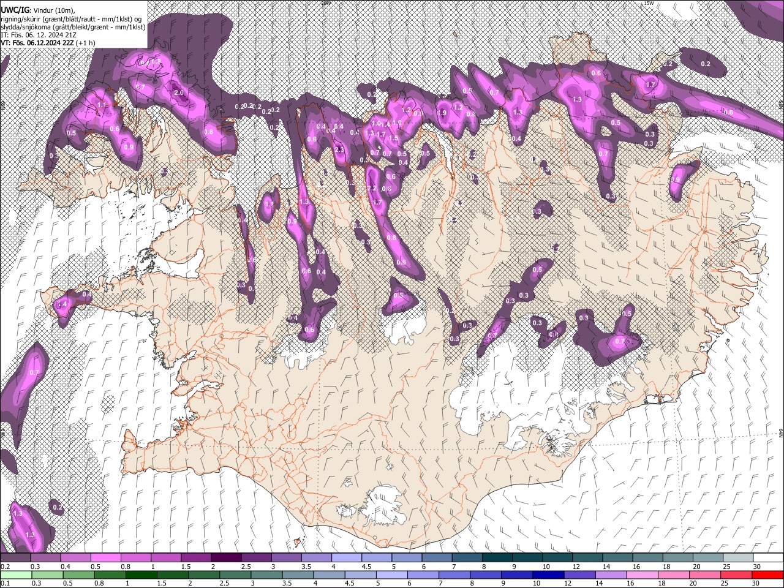
Task: Click the 'slydda/snjókoma' legend description line
Action: tap(73, 27)
